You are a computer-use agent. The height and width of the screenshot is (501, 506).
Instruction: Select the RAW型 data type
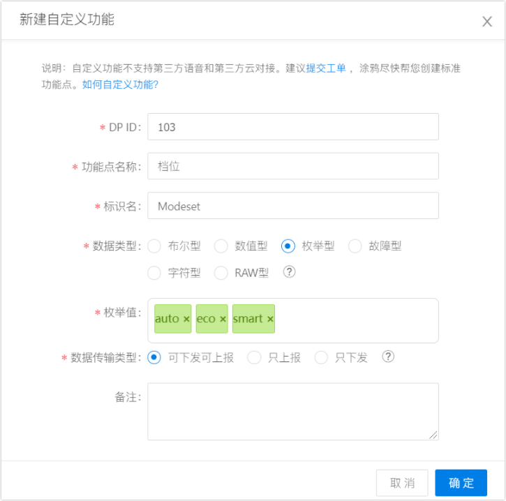pos(221,273)
